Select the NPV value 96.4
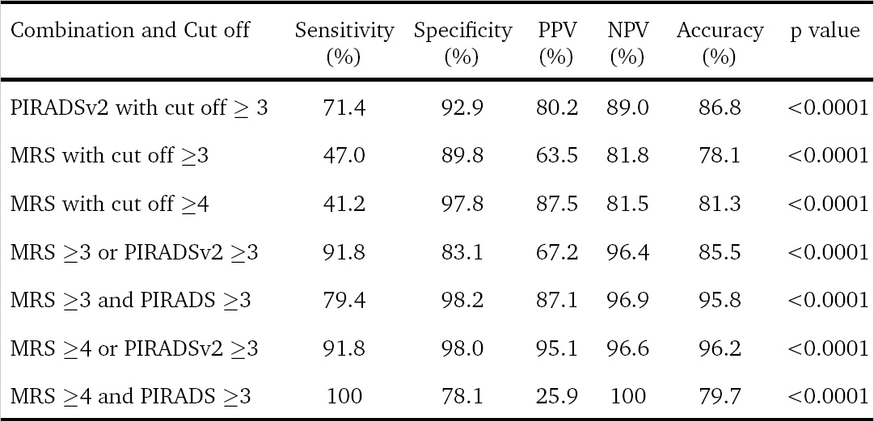Image resolution: width=874 pixels, height=422 pixels. tap(627, 252)
